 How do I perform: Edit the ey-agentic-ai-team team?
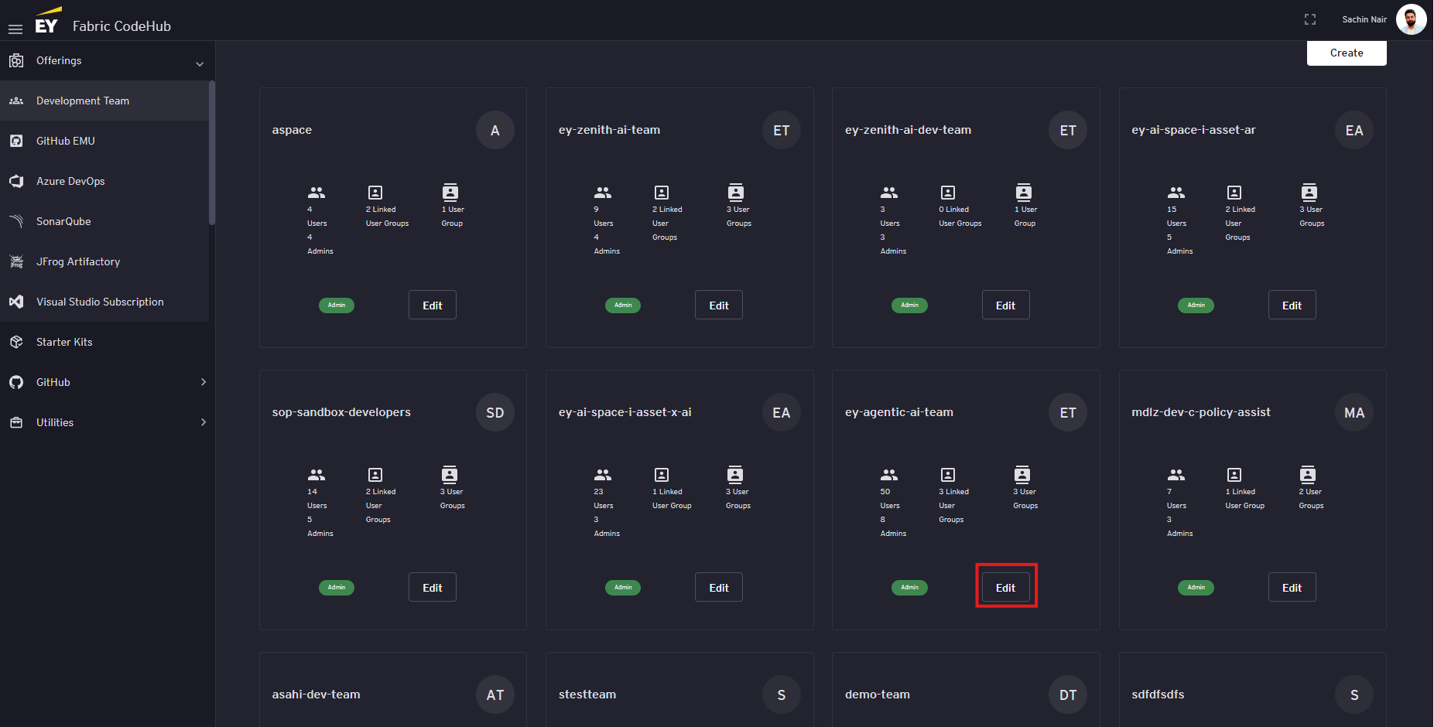pos(1005,587)
